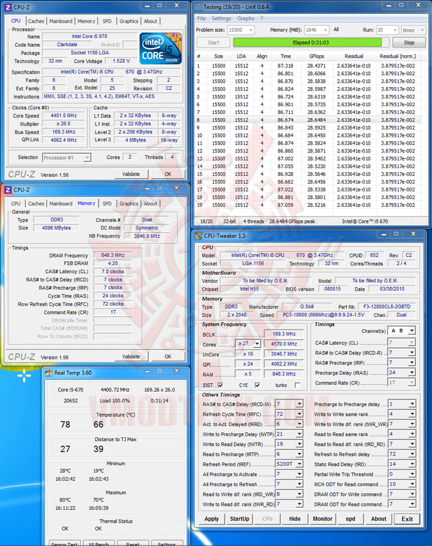Click the BCLK 169.3 MHz field in CPU-Tweaker
The image size is (432, 546).
pos(284,334)
